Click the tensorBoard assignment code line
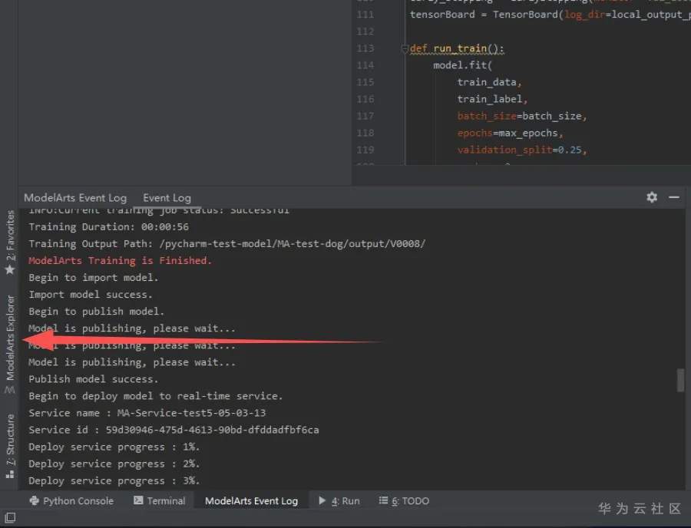691x528 pixels. tap(550, 15)
